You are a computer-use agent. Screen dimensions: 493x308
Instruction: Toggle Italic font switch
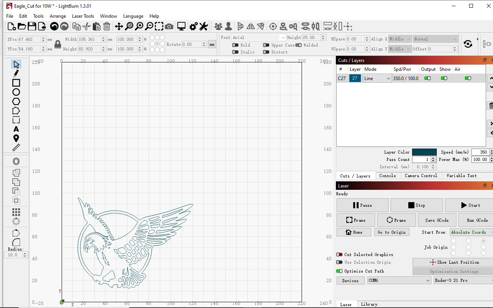235,52
